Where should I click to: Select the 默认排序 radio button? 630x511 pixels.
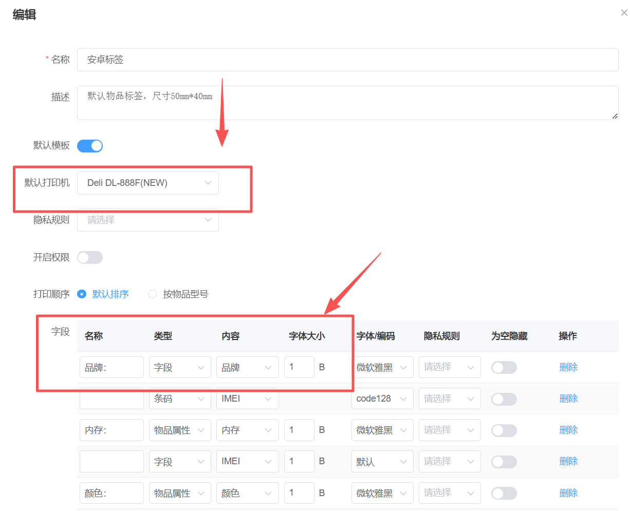tap(82, 294)
